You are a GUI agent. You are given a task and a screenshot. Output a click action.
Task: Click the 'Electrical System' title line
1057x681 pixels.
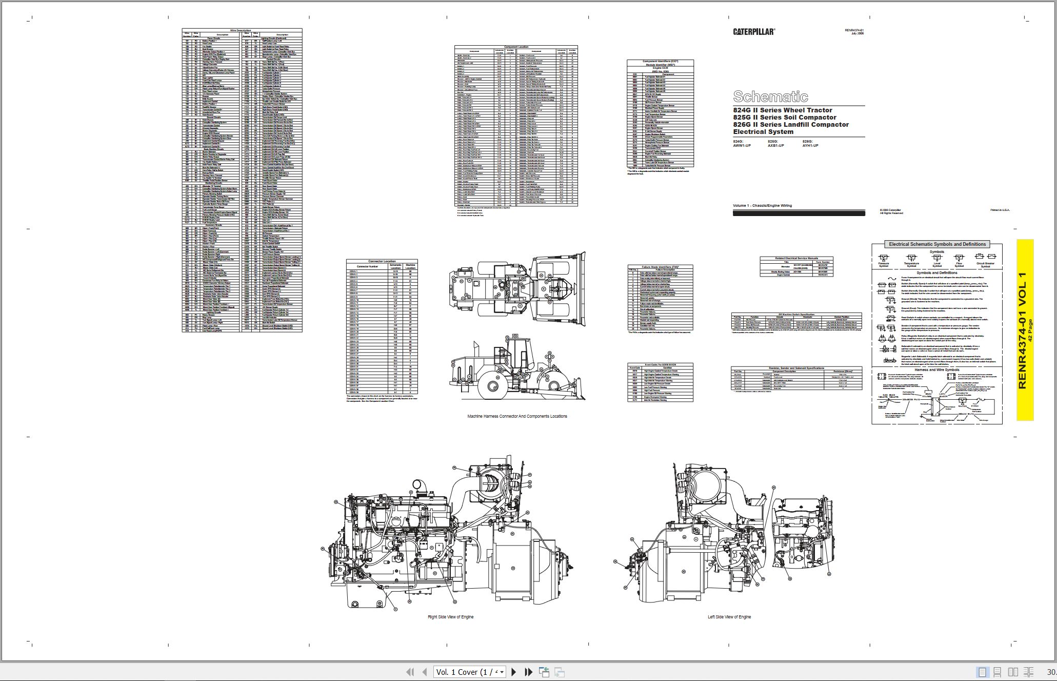tap(763, 132)
